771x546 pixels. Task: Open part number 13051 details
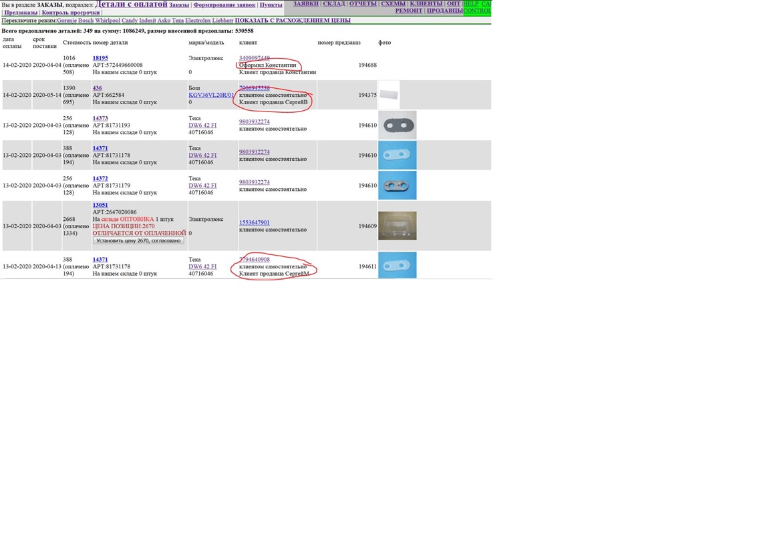[x=100, y=206]
